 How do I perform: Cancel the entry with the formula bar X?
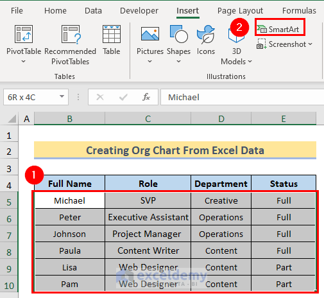(100, 97)
